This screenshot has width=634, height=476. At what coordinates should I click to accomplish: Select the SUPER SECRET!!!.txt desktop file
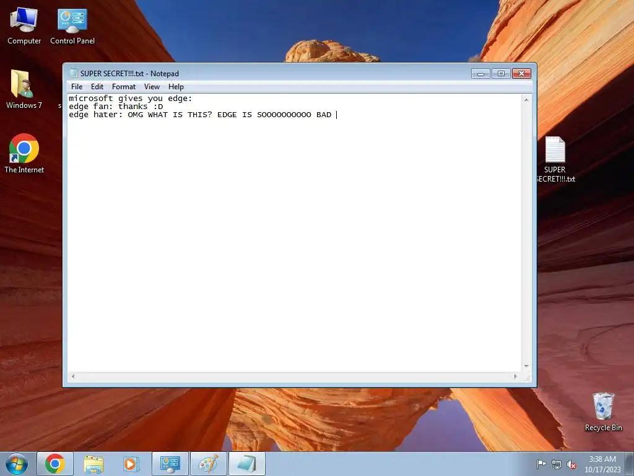point(555,159)
